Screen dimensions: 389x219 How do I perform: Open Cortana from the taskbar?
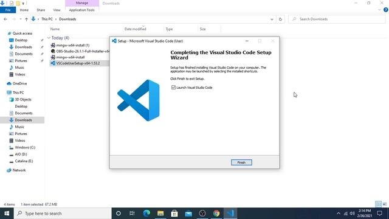pos(119,214)
